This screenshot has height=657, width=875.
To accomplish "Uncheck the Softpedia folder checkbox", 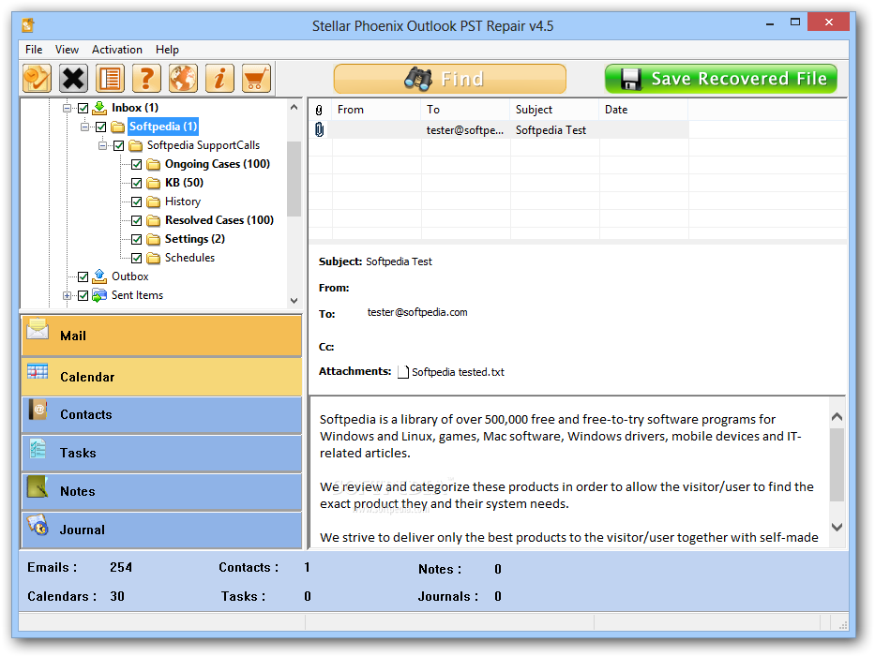I will click(101, 127).
